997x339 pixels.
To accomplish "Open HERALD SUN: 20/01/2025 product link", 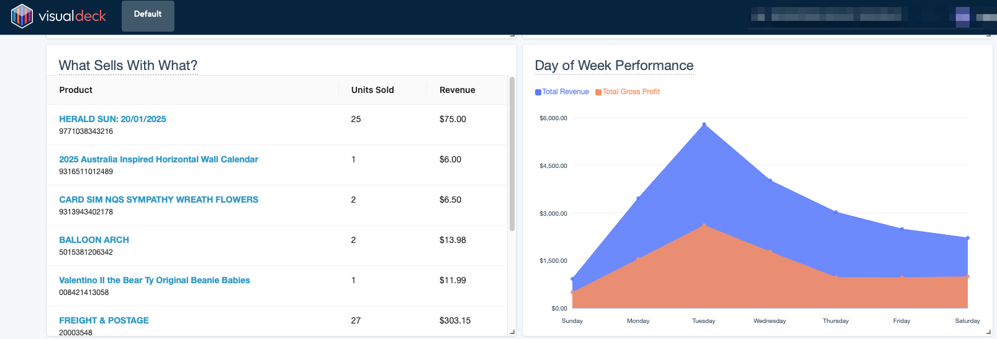I will [x=112, y=119].
